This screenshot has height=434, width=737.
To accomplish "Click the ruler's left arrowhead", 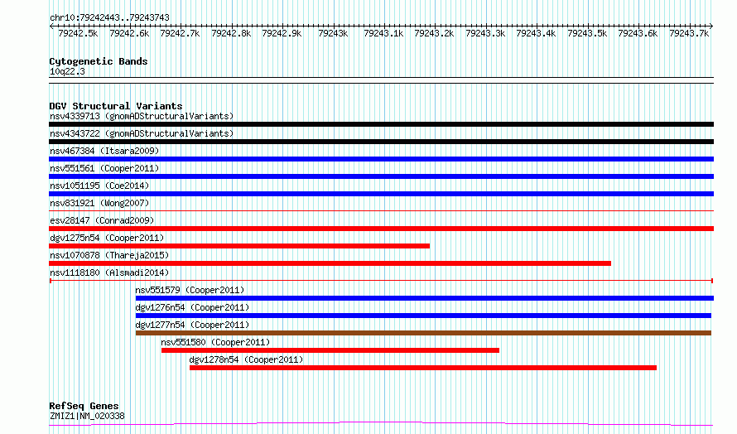I will tap(51, 27).
